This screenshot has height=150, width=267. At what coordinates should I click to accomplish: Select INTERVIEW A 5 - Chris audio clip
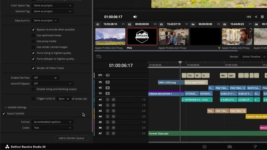pos(197,100)
